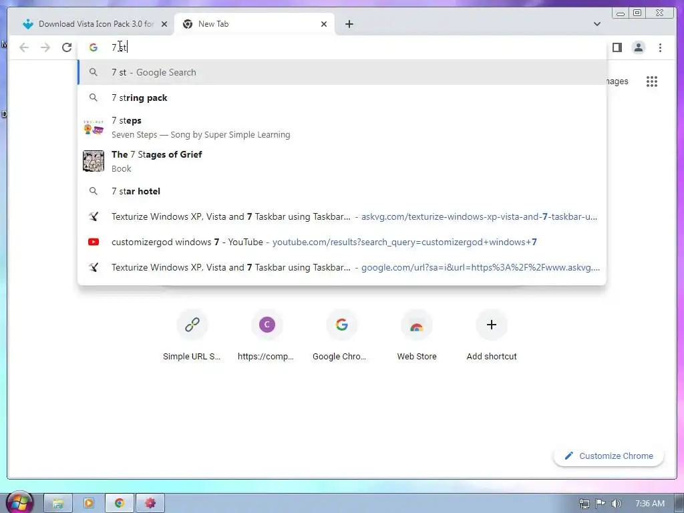
Task: Open the Simple URL S... shortcut
Action: click(x=192, y=335)
